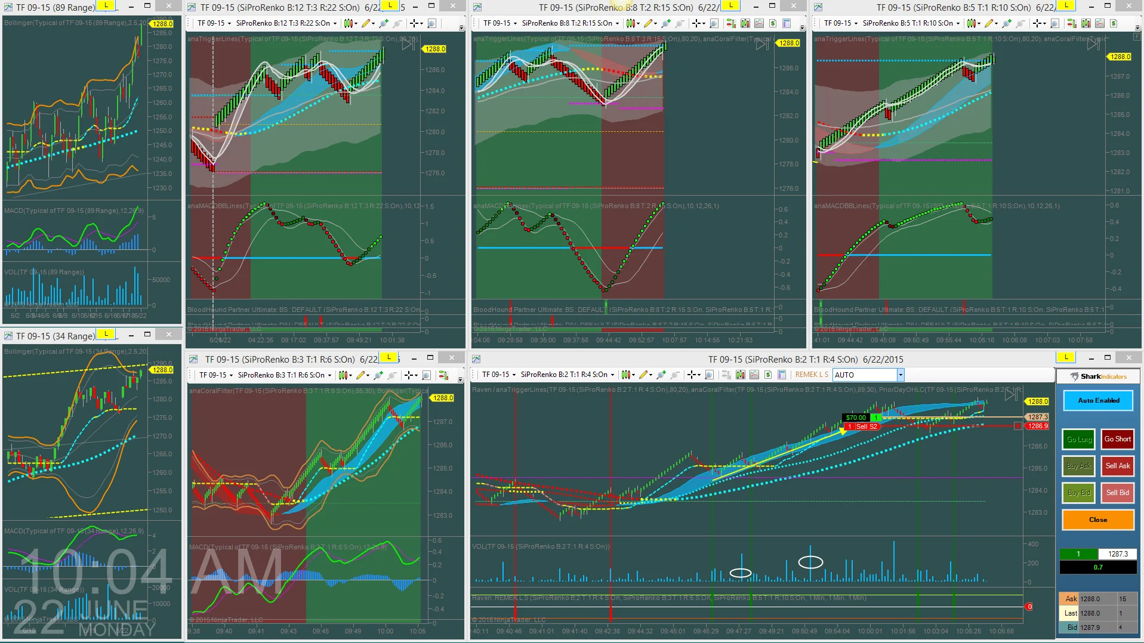Expand toolbar overflow arrow in B:5 T:1 chart
This screenshot has height=643, width=1144.
click(1137, 28)
